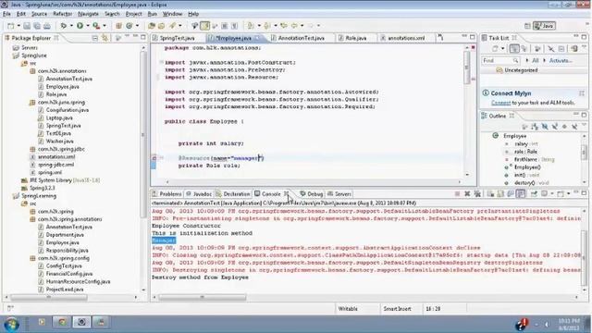Click the New Java Class toolbar icon
The height and width of the screenshot is (333, 592).
(129, 26)
